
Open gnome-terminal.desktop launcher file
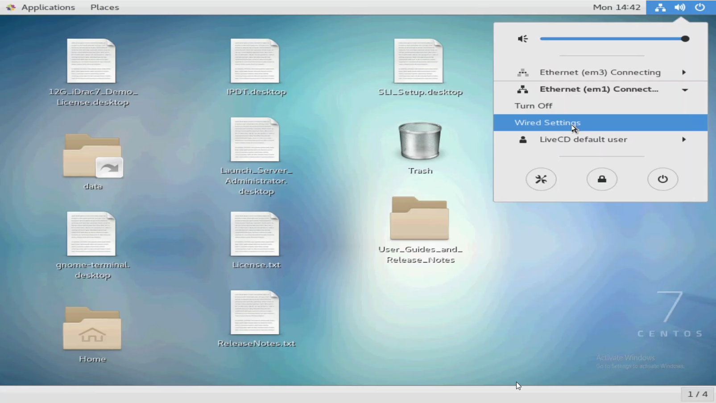(91, 234)
